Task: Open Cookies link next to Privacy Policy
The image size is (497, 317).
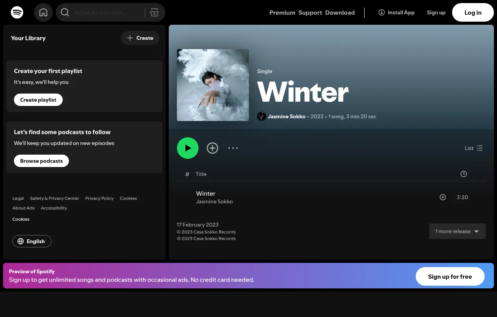Action: coord(129,198)
